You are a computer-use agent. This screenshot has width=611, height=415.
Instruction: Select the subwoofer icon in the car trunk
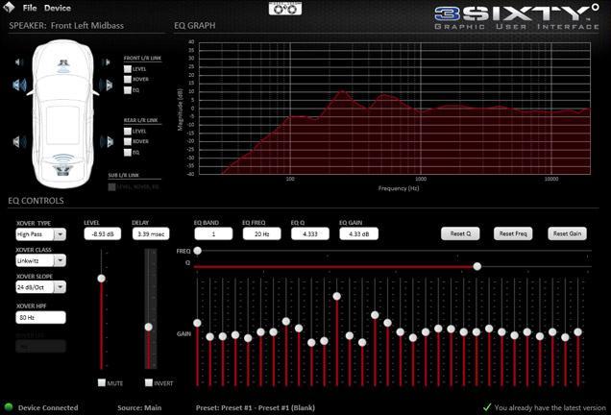tap(63, 170)
